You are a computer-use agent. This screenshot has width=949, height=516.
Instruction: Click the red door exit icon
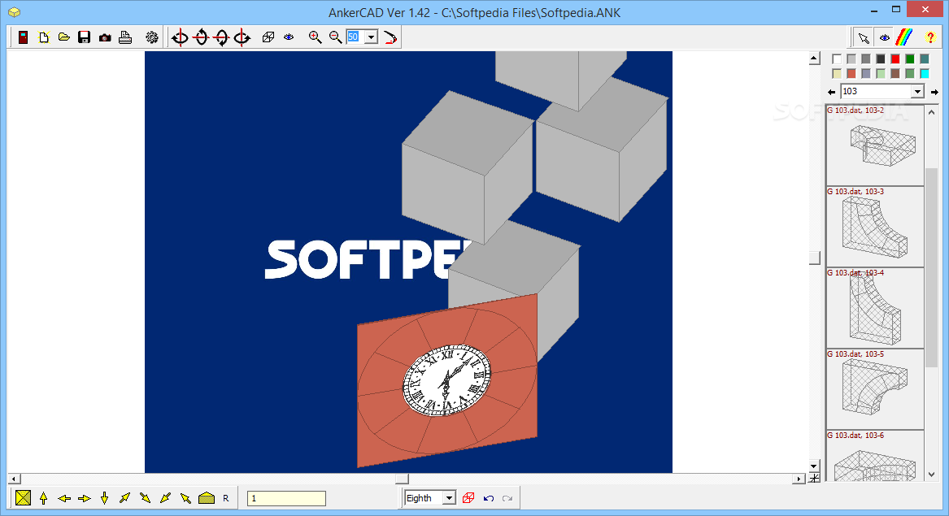click(23, 37)
